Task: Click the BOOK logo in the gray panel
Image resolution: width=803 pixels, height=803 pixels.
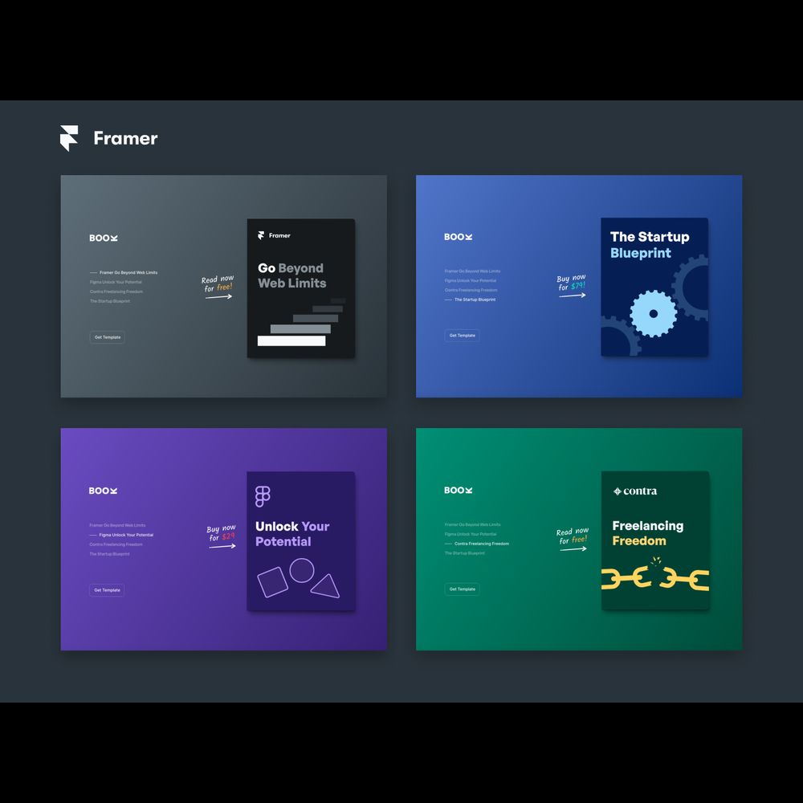Action: [104, 238]
